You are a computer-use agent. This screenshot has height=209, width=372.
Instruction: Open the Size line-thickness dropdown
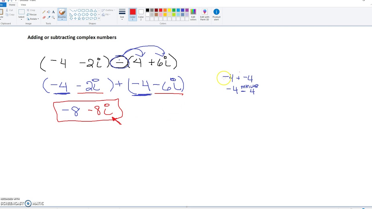pyautogui.click(x=122, y=14)
